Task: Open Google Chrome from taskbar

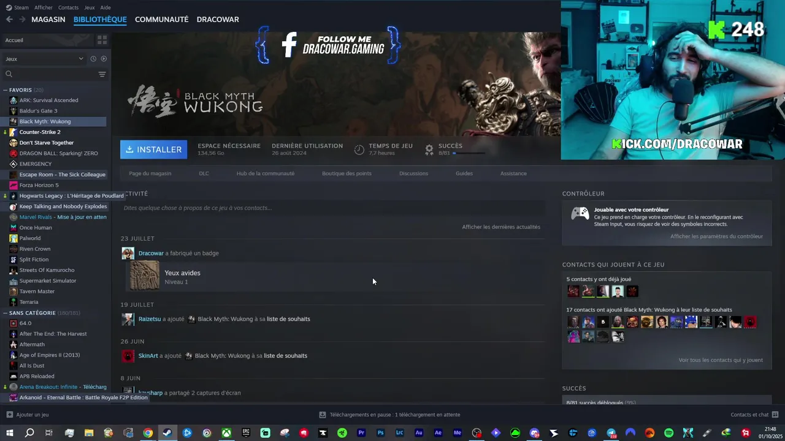Action: click(x=148, y=433)
